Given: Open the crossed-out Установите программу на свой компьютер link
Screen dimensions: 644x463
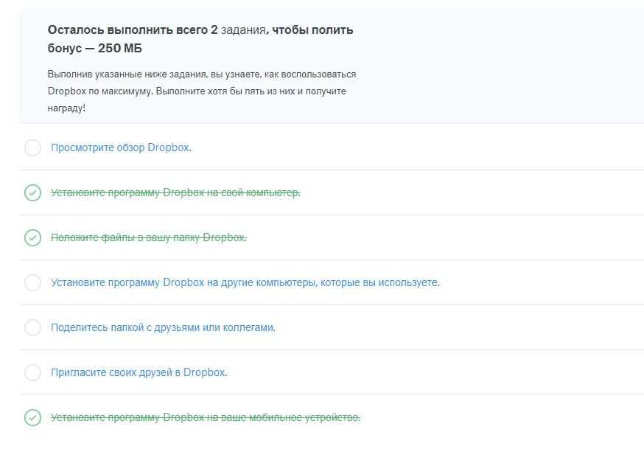Looking at the screenshot, I should [x=175, y=192].
